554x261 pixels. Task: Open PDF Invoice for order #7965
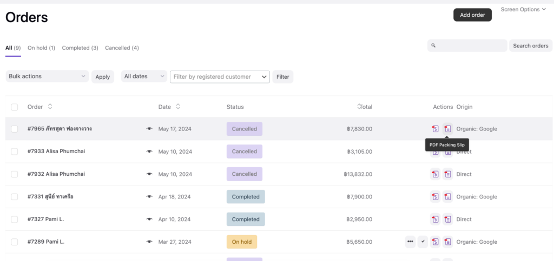click(435, 129)
